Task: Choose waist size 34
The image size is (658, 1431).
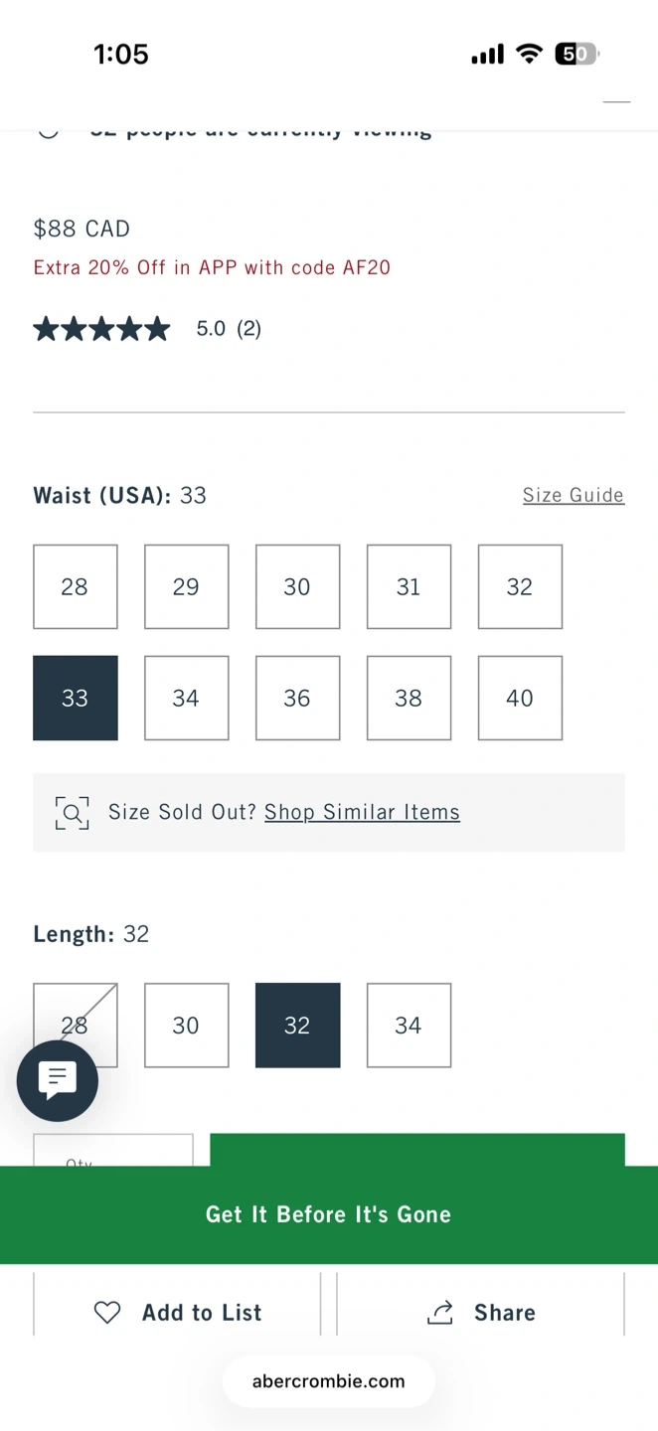Action: tap(187, 699)
